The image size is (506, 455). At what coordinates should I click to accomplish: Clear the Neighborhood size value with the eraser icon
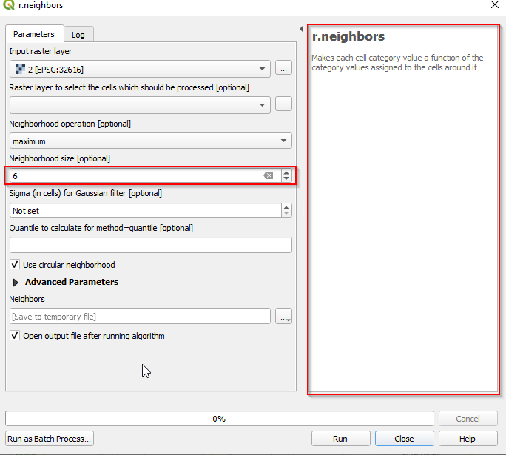pos(269,175)
